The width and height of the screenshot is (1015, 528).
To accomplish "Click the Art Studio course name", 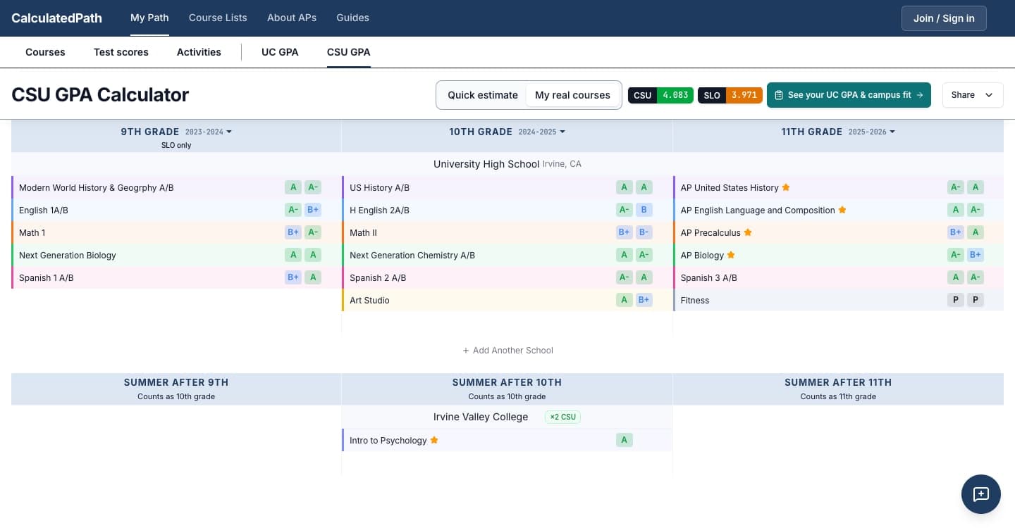I will coord(369,301).
